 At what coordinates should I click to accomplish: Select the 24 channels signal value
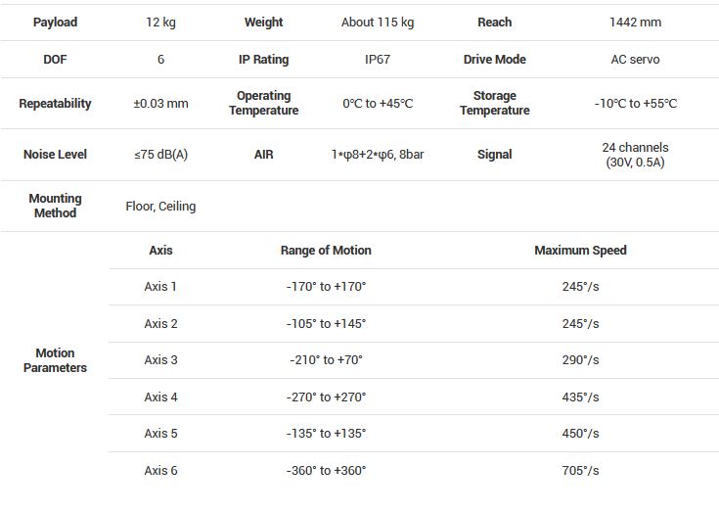tap(635, 155)
